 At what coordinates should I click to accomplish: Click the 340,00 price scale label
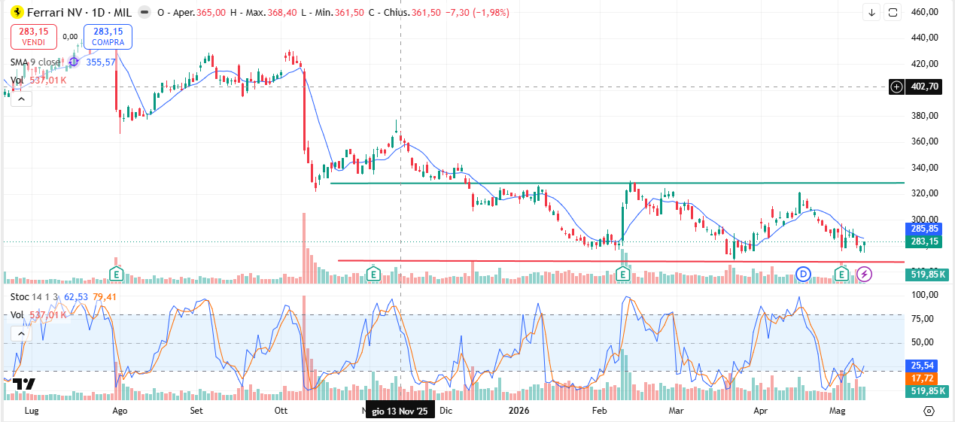click(925, 167)
